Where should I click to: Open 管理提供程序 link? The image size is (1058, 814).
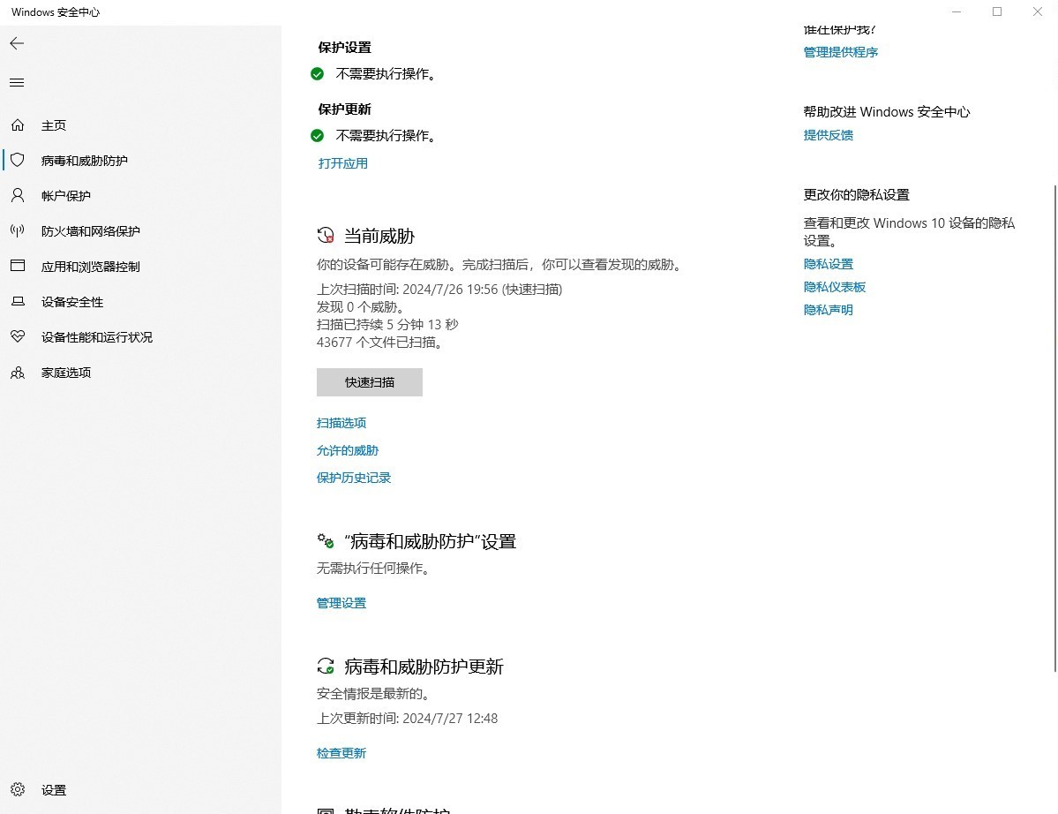841,52
